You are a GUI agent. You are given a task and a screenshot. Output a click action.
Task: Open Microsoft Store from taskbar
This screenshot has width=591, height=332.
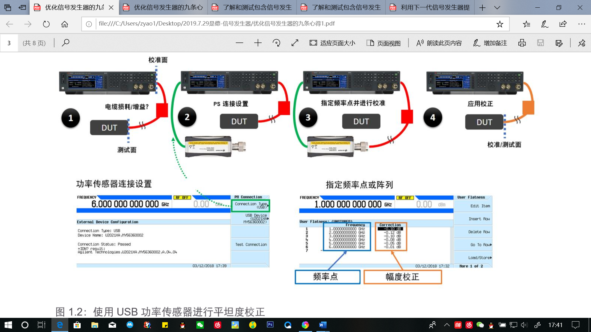[77, 325]
